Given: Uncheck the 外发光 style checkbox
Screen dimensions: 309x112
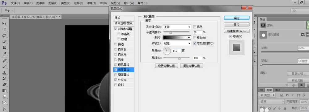Looking at the screenshot, I should pyautogui.click(x=116, y=80).
